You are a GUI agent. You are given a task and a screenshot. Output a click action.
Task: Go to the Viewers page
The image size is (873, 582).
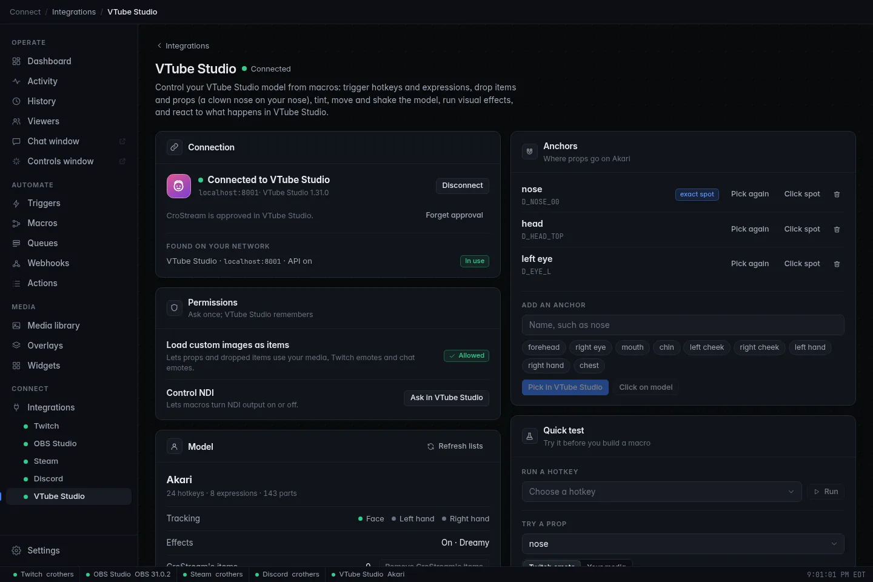coord(69,121)
